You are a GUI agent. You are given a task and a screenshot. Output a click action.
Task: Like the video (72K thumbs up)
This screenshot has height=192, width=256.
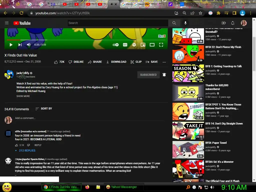[59, 62]
